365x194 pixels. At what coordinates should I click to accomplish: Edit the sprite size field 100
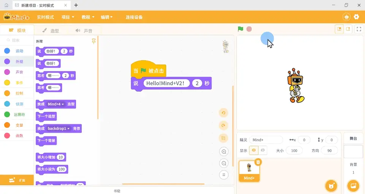point(294,151)
